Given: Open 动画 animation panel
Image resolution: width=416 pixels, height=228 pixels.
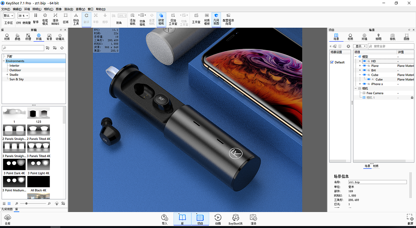Looking at the screenshot, I should pyautogui.click(x=218, y=219).
